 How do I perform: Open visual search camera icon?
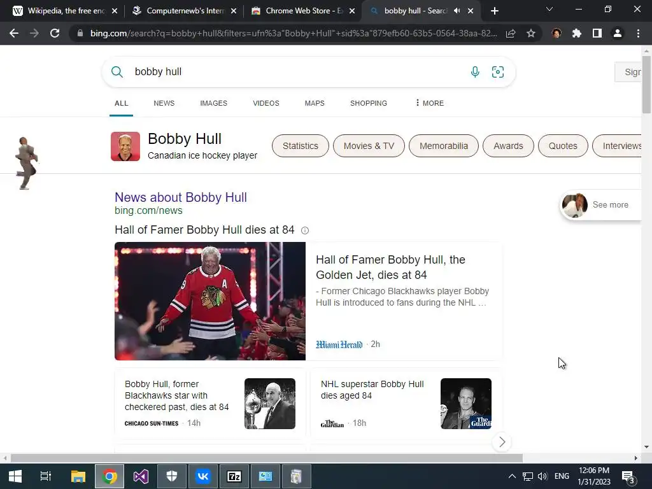(498, 72)
